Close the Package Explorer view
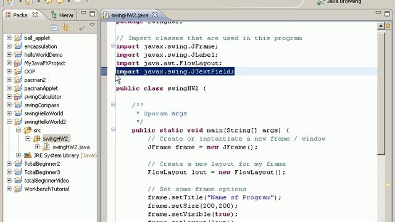The image size is (395, 222). coord(35,15)
